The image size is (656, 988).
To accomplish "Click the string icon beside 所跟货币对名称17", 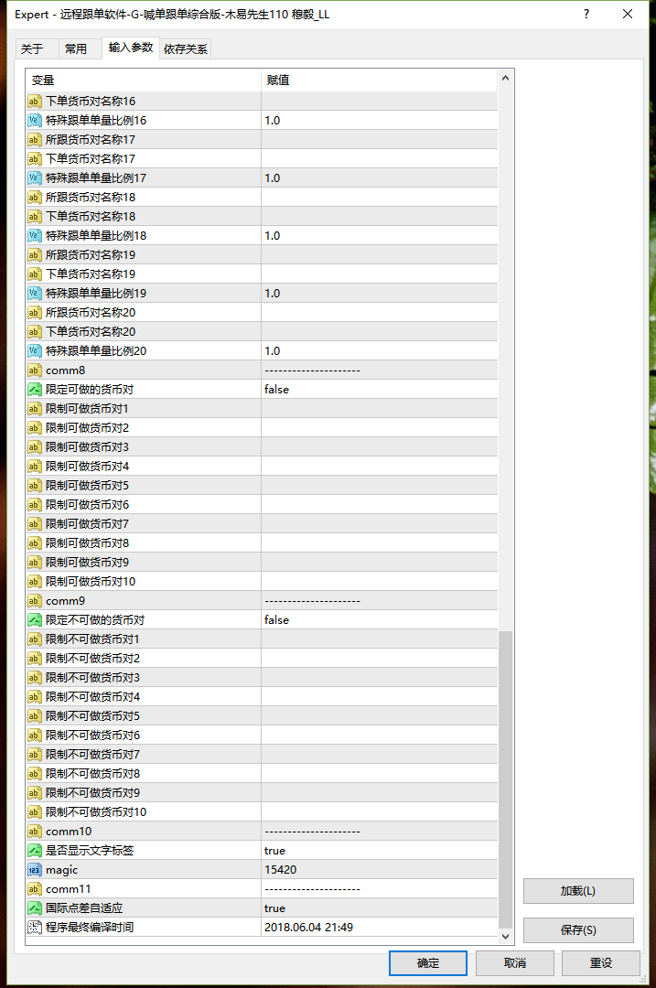I will tap(35, 139).
